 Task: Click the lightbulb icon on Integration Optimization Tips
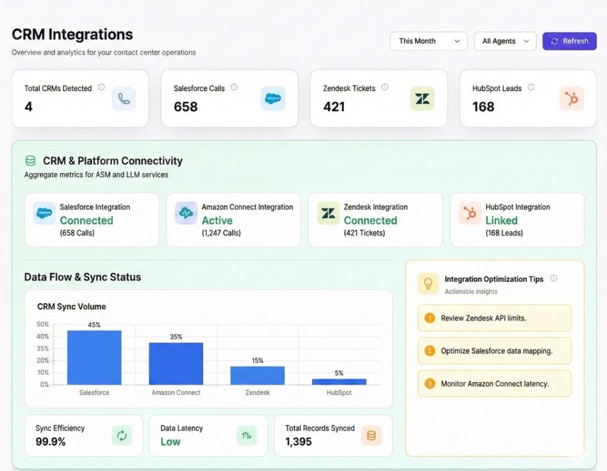(428, 284)
